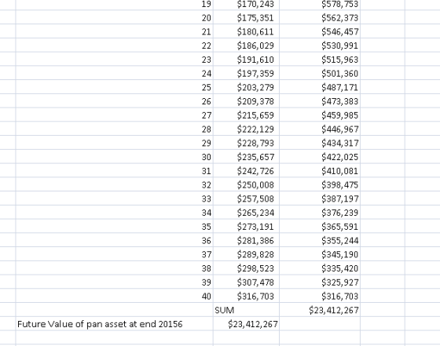Select the cell with $203,279

click(247, 87)
